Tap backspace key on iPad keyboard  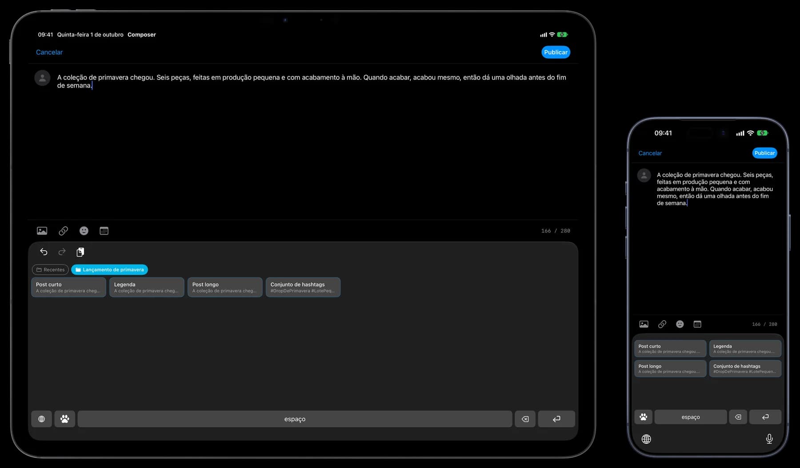click(525, 419)
